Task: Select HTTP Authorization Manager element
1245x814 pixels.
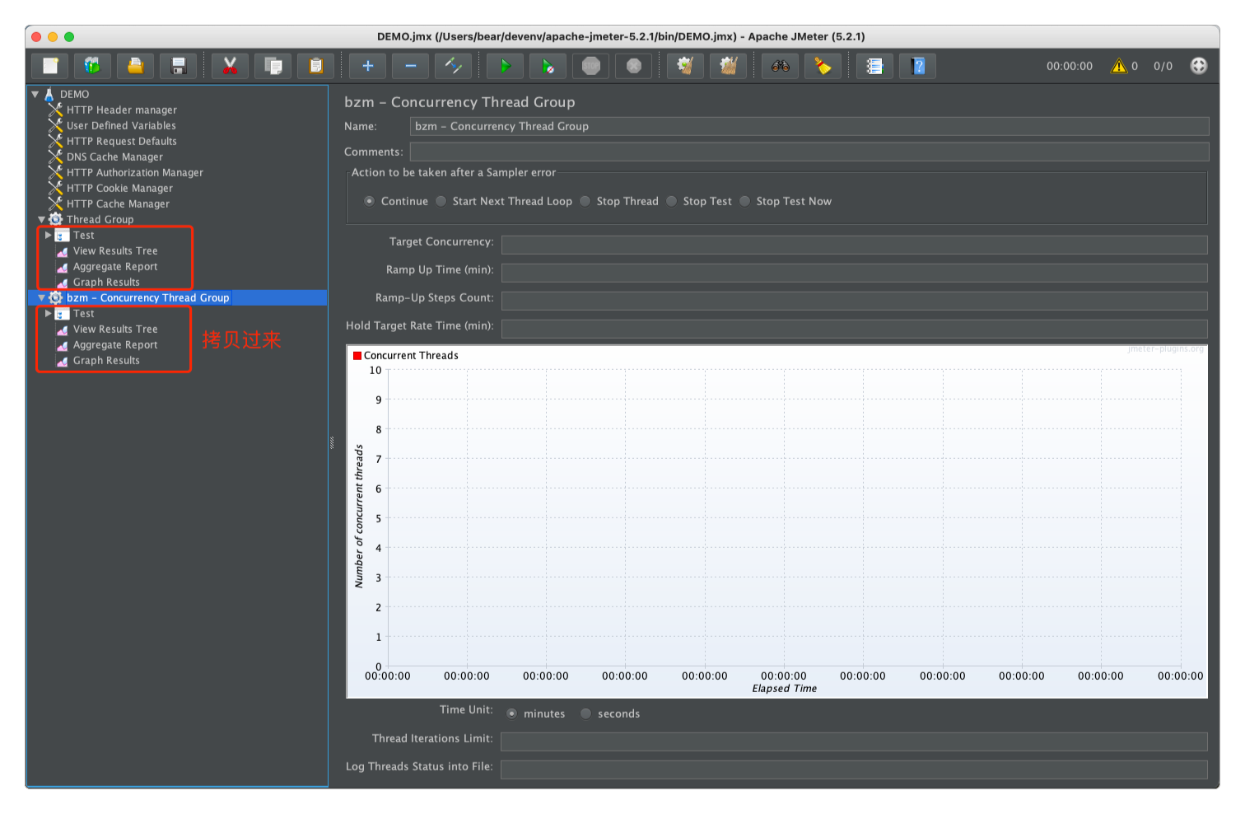Action: (x=135, y=172)
